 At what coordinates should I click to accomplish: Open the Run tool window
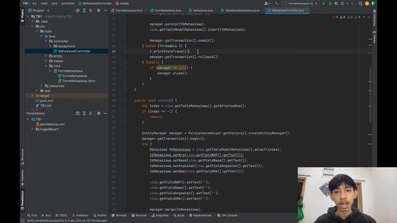click(46, 216)
